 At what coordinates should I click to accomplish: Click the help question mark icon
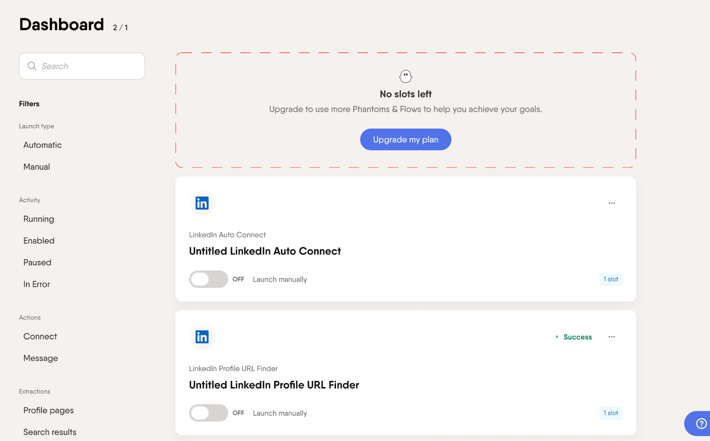tap(701, 424)
